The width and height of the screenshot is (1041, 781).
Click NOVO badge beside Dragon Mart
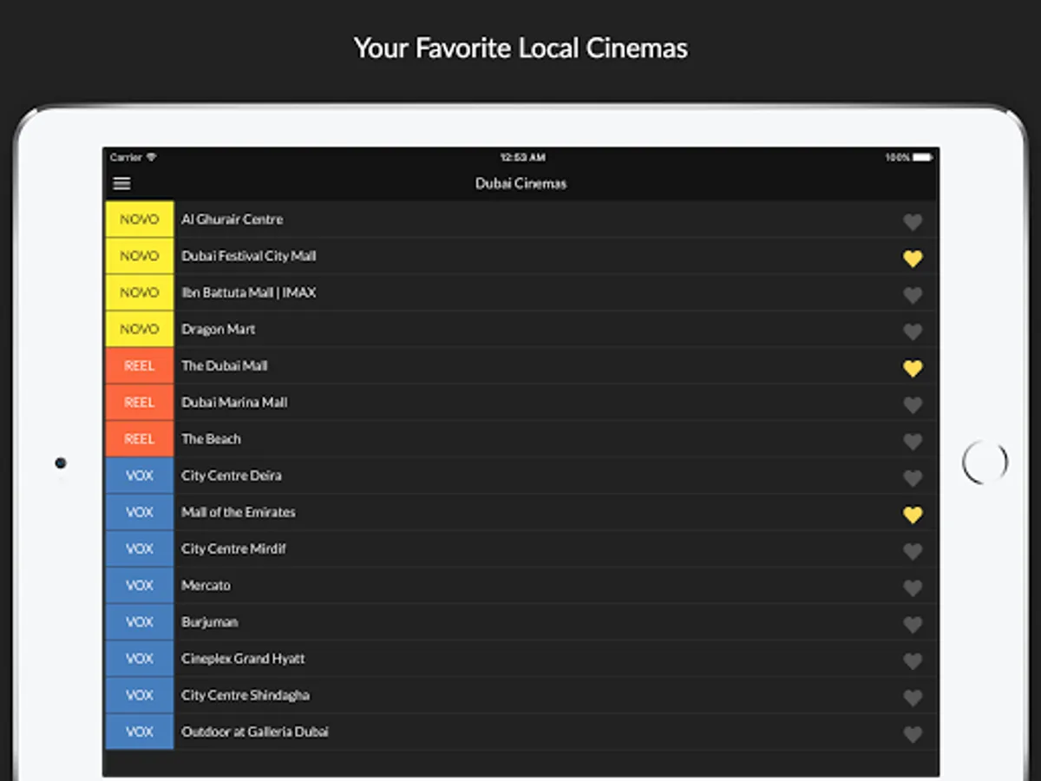[140, 329]
